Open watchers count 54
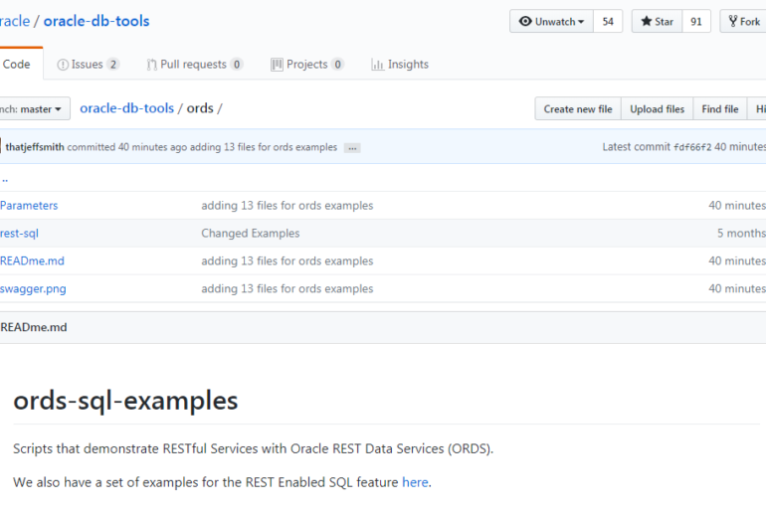The image size is (766, 512). pyautogui.click(x=608, y=22)
